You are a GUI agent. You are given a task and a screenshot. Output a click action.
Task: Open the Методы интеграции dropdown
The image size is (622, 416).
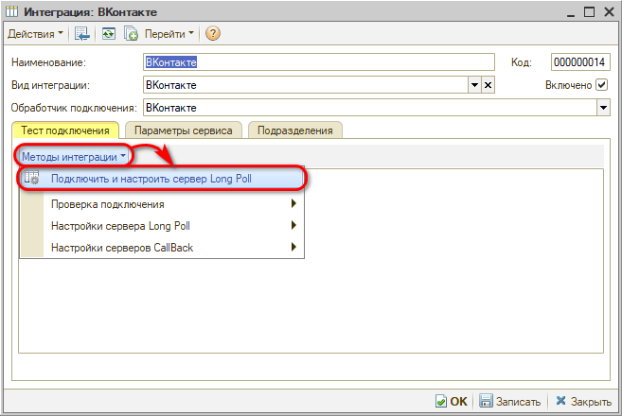74,157
